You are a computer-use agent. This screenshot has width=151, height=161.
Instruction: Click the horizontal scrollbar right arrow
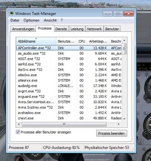click(119, 124)
